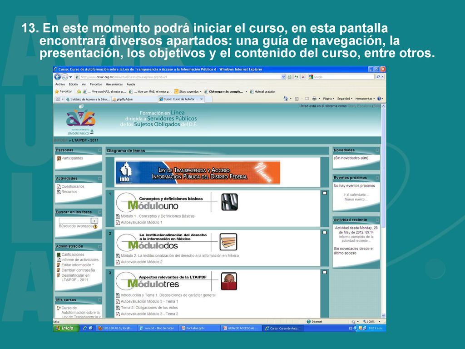This screenshot has width=465, height=349.
Task: Open the Participantes link
Action: [72, 158]
